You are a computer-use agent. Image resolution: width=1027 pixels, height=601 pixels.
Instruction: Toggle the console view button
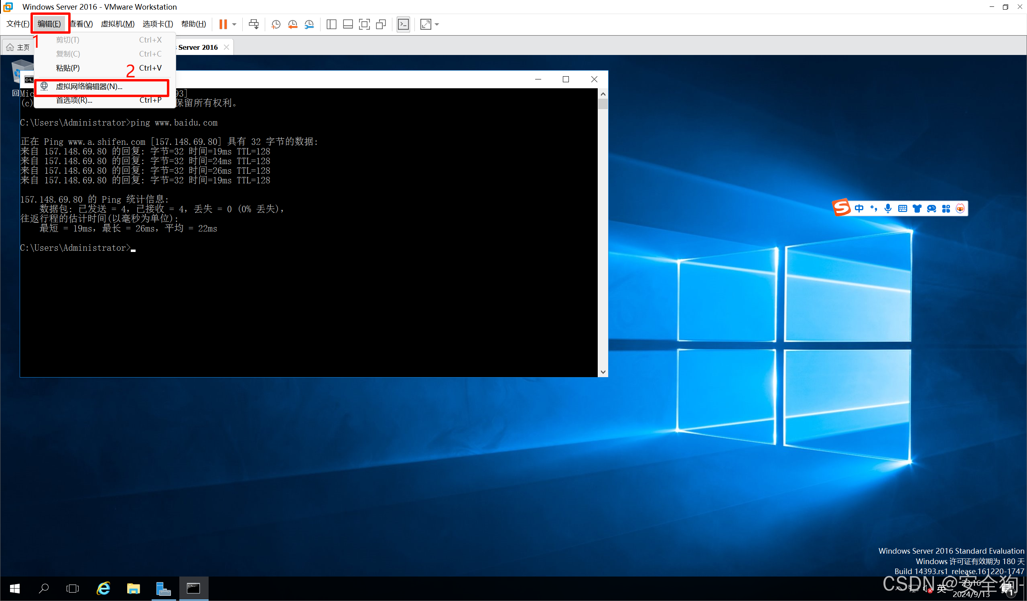click(x=403, y=24)
